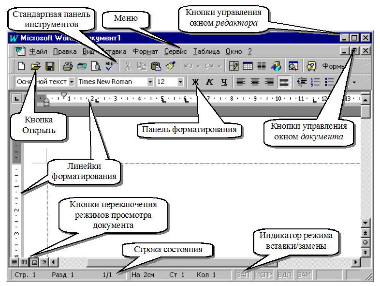
Task: Click the tab type selector on ruler
Action: click(x=16, y=99)
